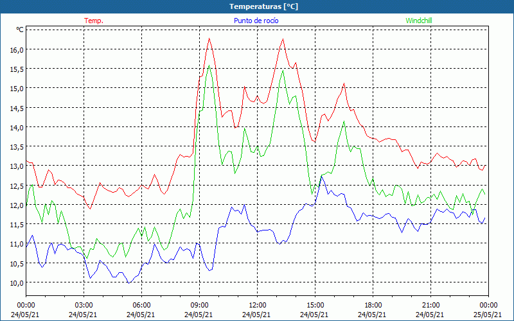Click the 21:00 time axis label
The image size is (514, 321).
(x=430, y=306)
